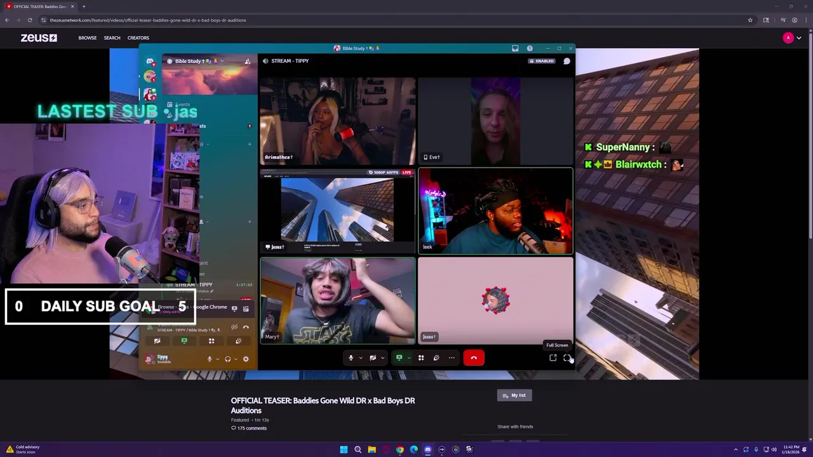Open more options ellipsis in call controls
Viewport: 813px width, 457px height.
pyautogui.click(x=452, y=358)
